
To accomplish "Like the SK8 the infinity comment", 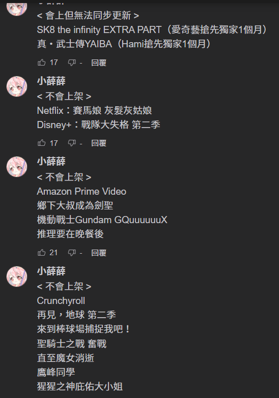I will pyautogui.click(x=41, y=63).
